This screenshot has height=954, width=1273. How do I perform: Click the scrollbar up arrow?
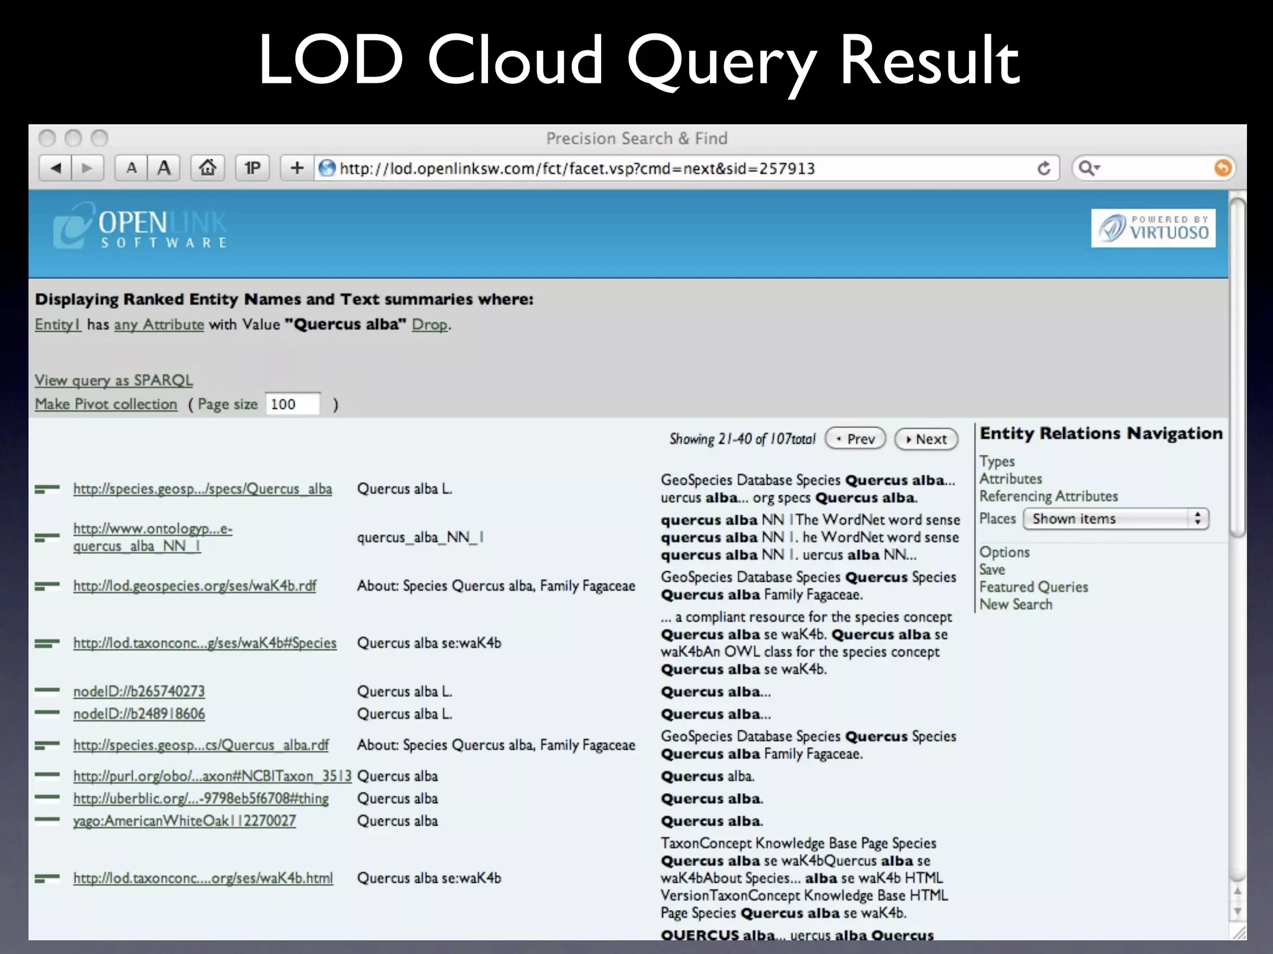coord(1238,891)
